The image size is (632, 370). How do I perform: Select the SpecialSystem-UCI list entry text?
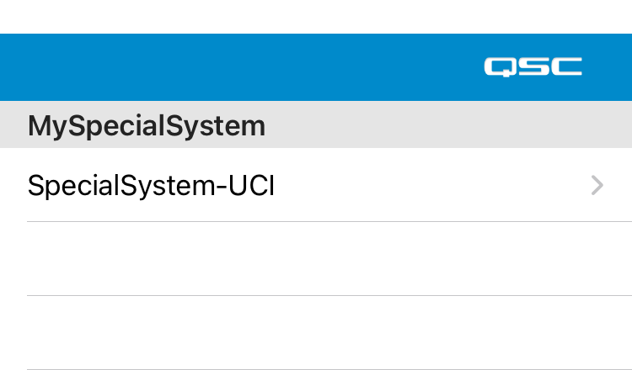152,185
